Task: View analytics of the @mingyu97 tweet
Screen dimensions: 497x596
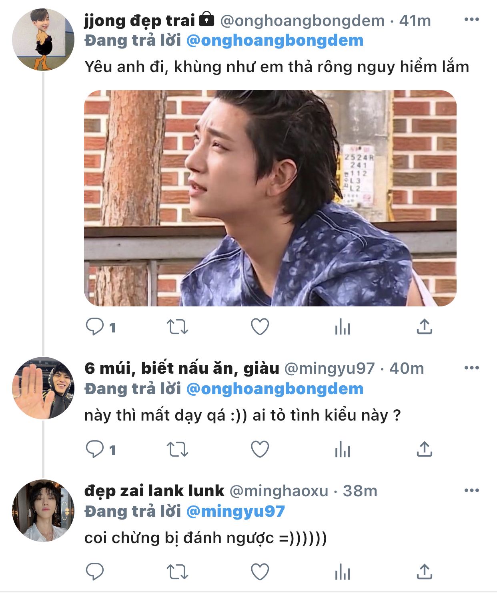Action: pyautogui.click(x=343, y=449)
